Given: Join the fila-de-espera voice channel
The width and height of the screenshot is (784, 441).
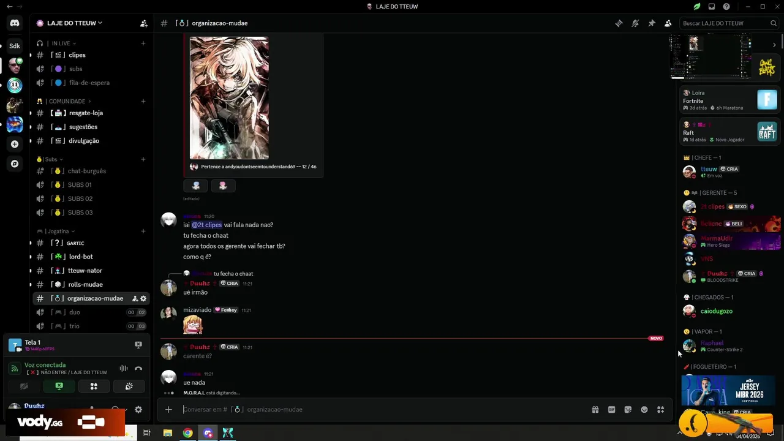Looking at the screenshot, I should (x=91, y=83).
